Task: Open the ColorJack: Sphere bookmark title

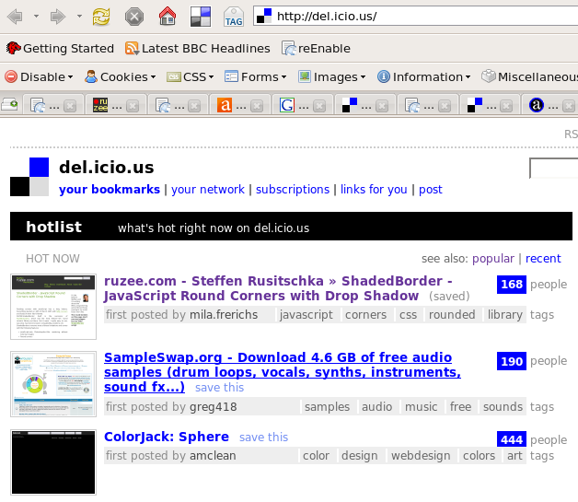Action: [167, 437]
